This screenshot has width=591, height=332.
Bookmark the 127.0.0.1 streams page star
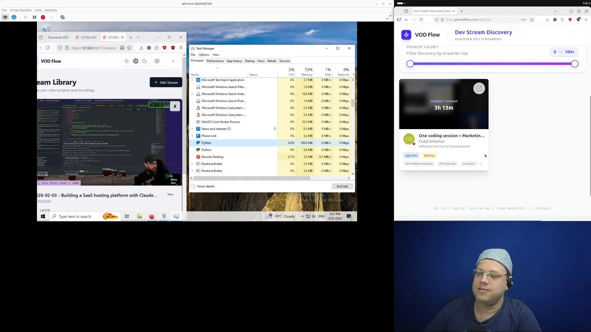129,48
